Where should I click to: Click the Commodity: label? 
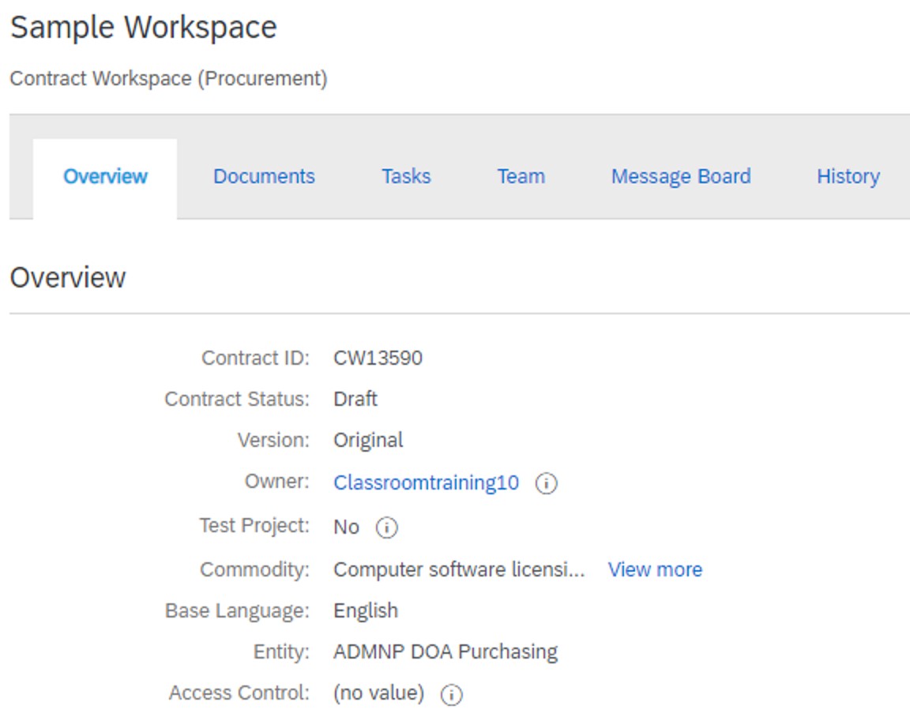click(x=255, y=569)
